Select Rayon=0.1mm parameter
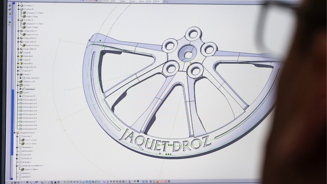Screen dimensions: 327x184 (x=32, y=35)
